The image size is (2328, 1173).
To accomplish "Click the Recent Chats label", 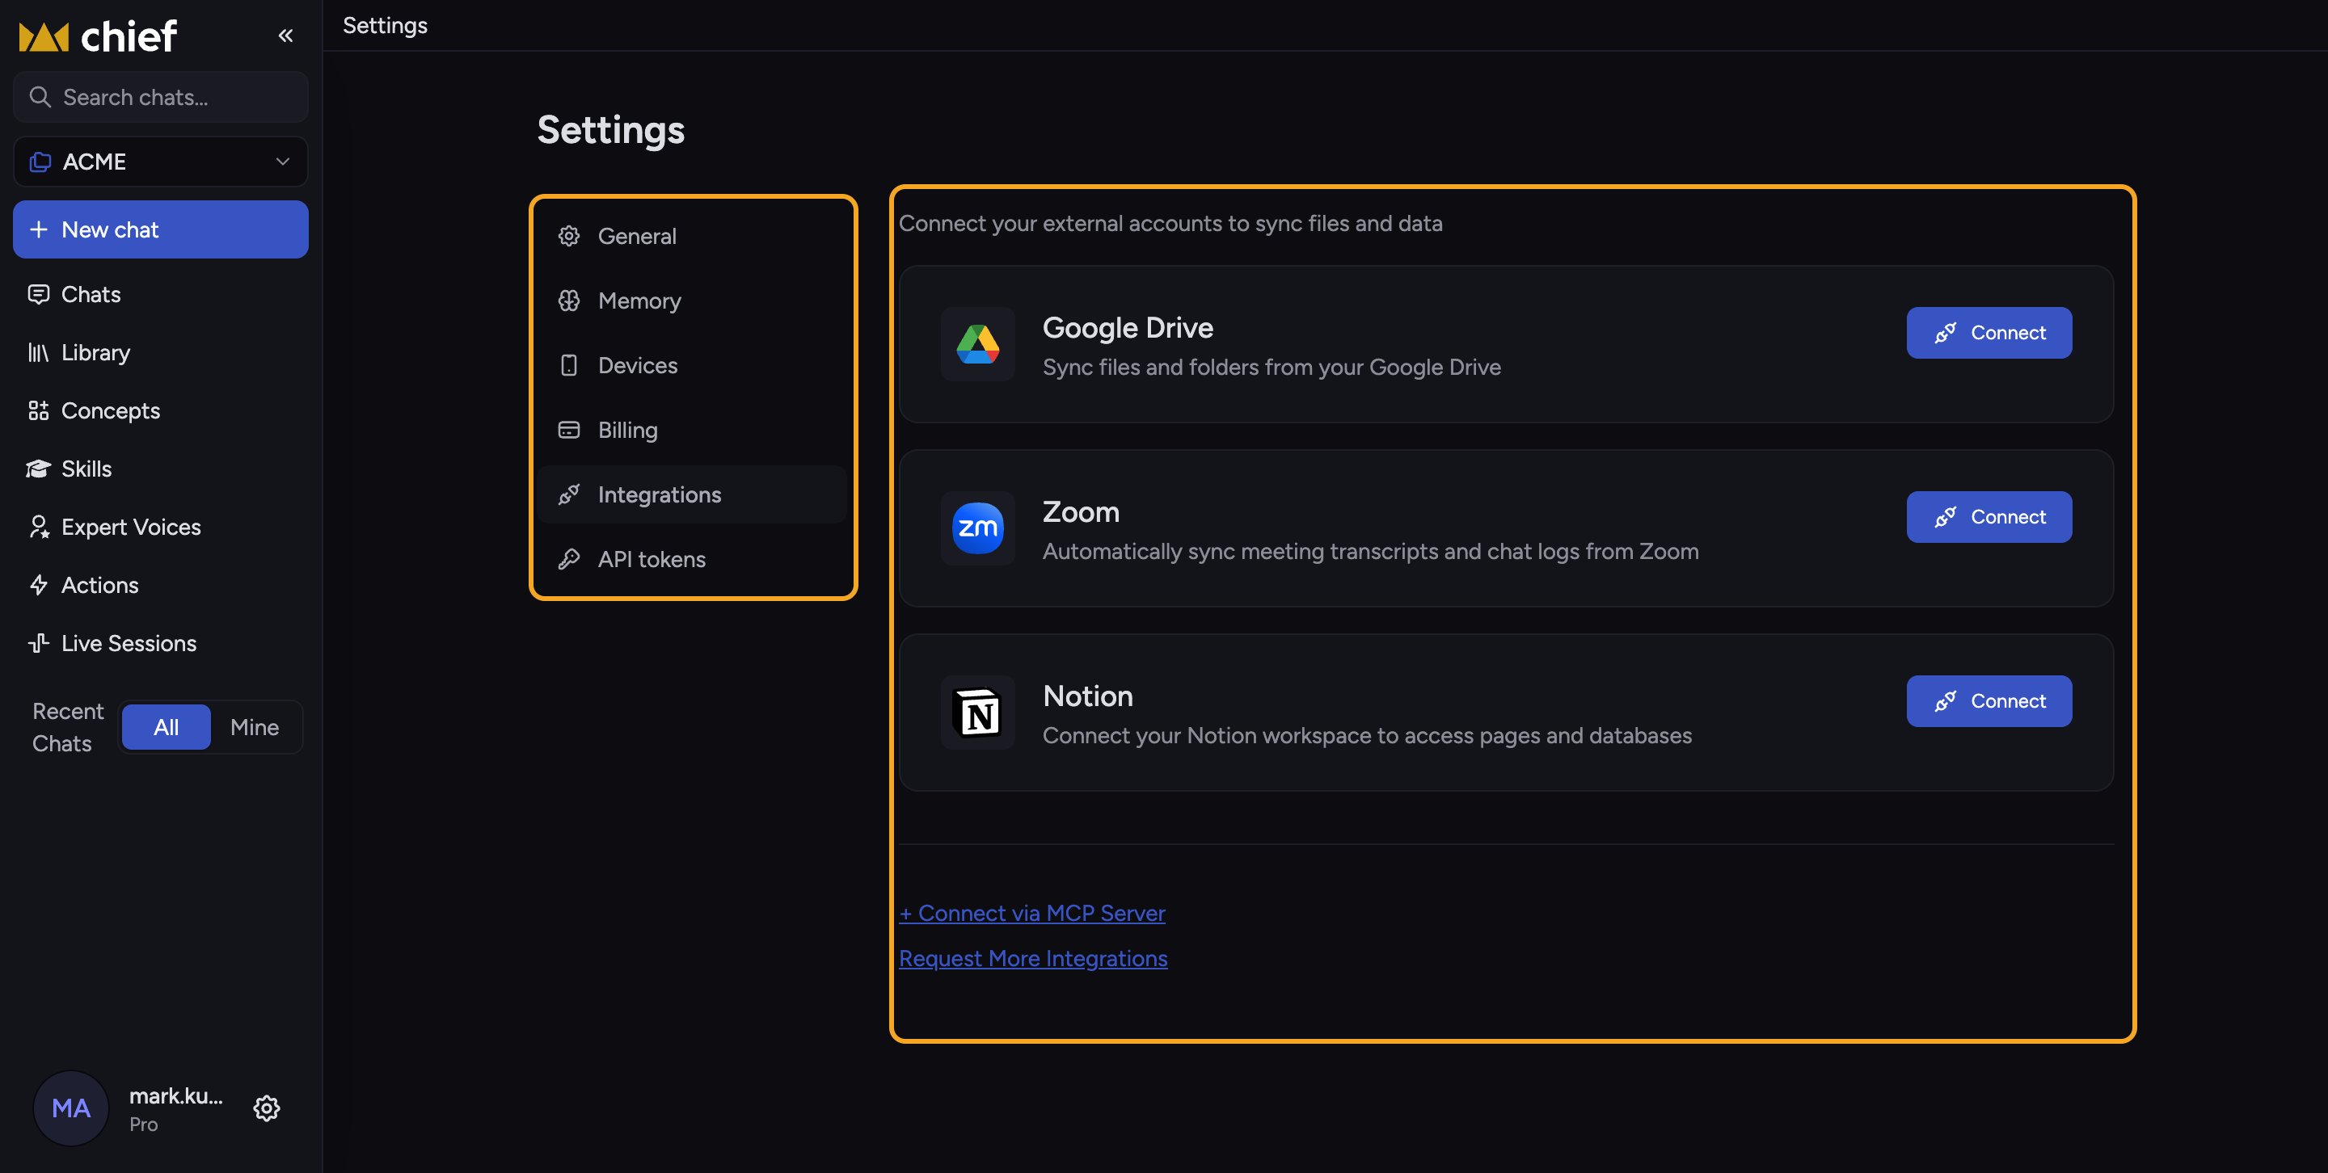I will click(x=67, y=727).
